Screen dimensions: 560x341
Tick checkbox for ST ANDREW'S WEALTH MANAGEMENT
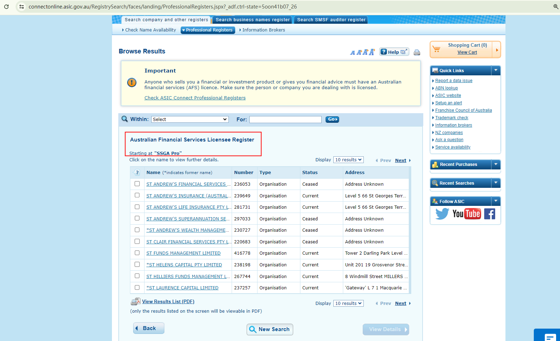pyautogui.click(x=137, y=230)
